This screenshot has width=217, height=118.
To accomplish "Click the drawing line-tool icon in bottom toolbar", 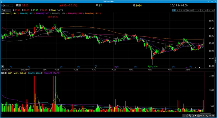I will pyautogui.click(x=187, y=116).
